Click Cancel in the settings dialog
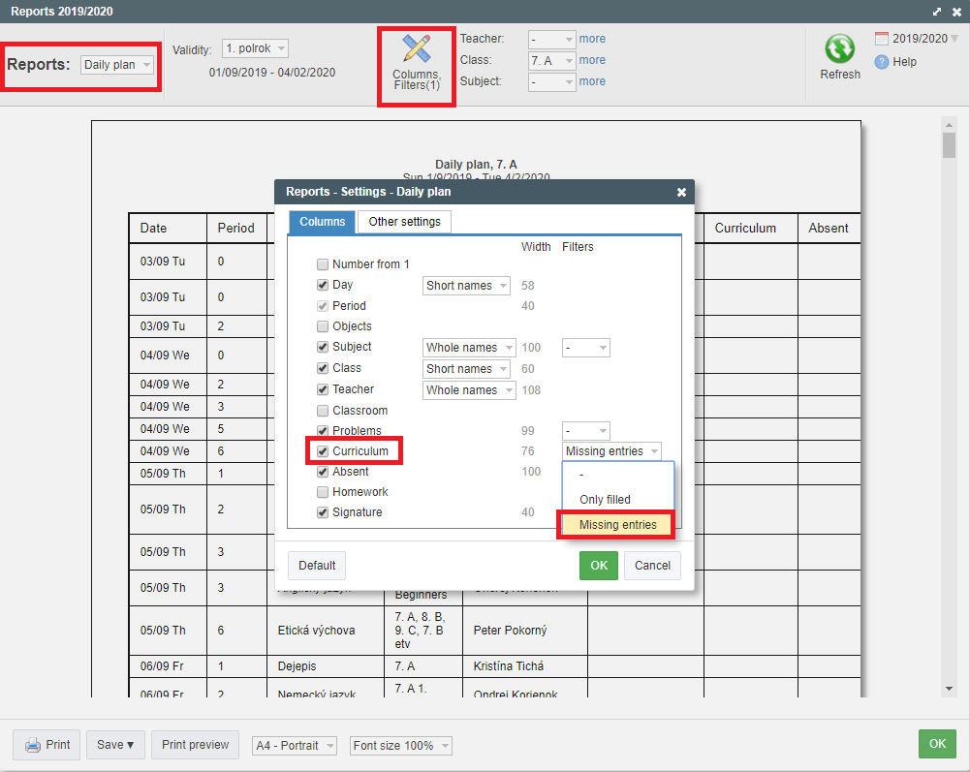The image size is (970, 772). point(652,566)
